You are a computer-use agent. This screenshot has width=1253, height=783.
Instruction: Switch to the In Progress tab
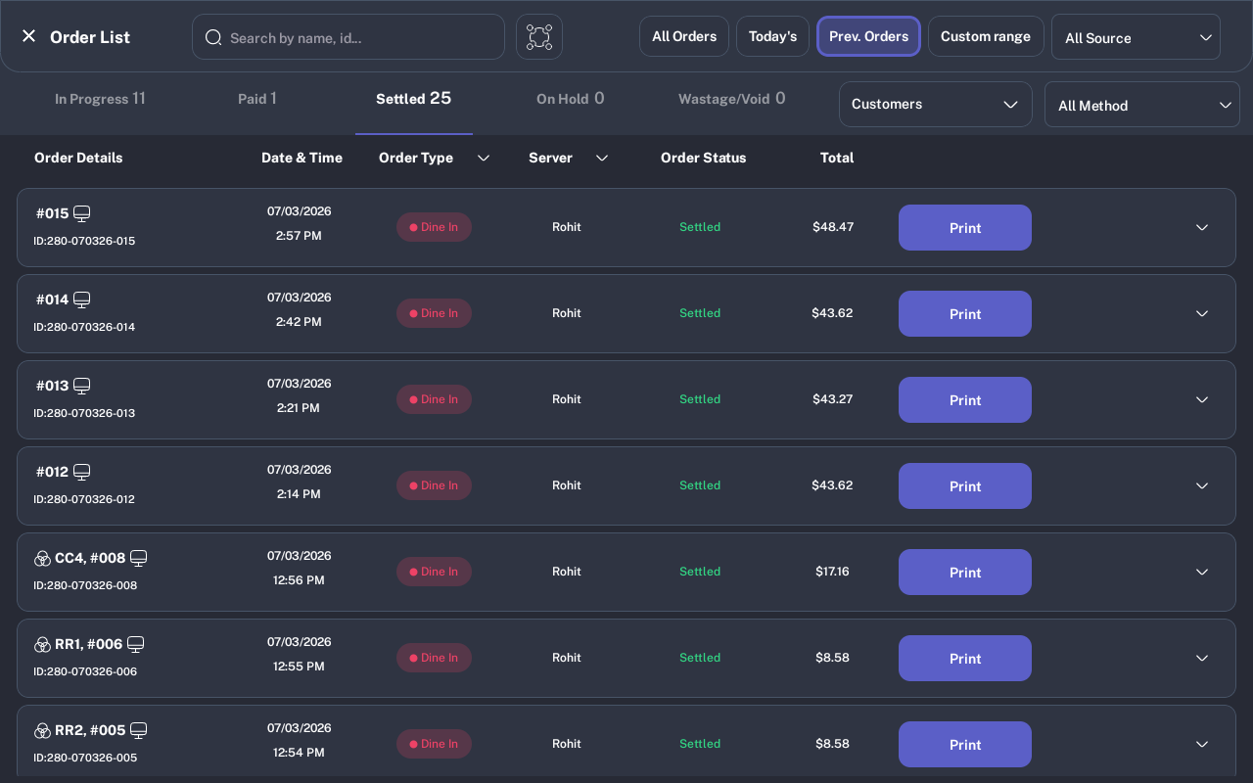tap(100, 99)
